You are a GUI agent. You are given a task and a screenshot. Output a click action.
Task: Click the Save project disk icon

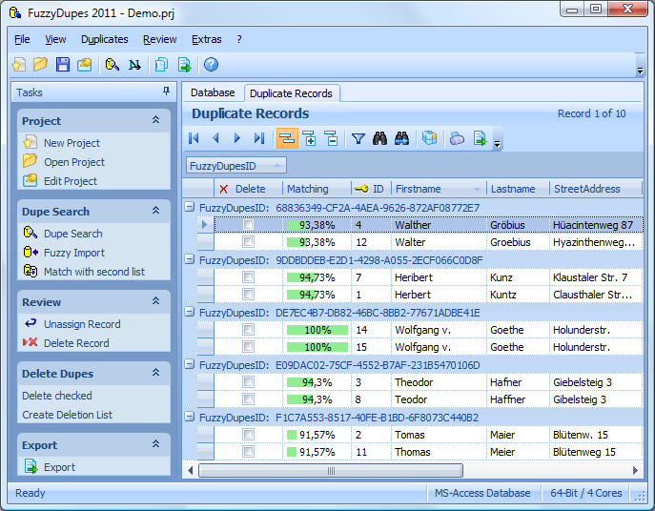coord(63,64)
